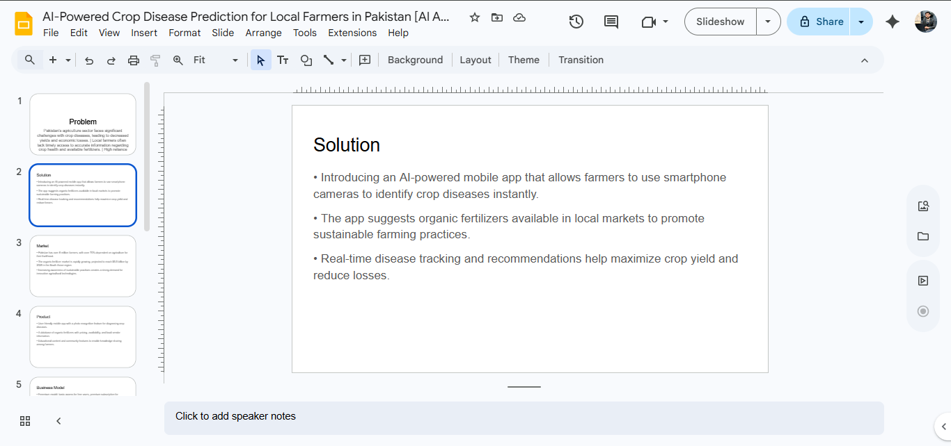951x446 pixels.
Task: Select the text box tool
Action: pyautogui.click(x=283, y=60)
